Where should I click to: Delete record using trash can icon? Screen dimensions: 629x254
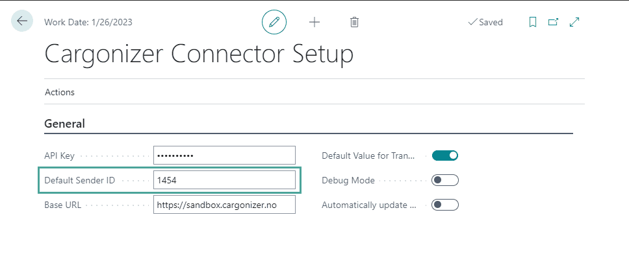354,22
